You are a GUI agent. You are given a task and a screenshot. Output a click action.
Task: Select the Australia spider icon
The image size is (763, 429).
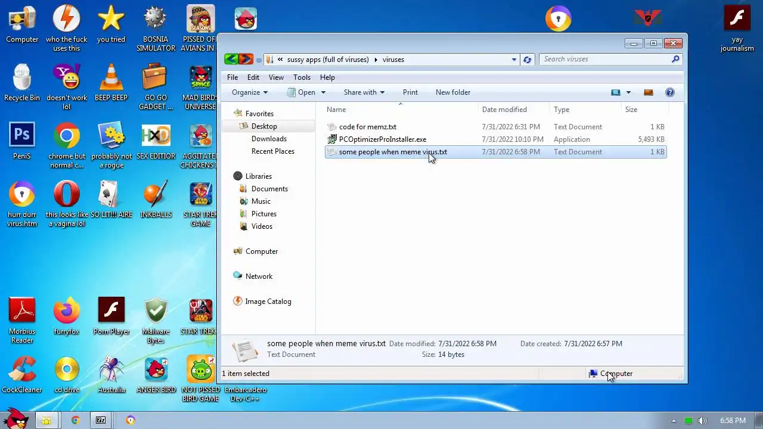click(111, 375)
